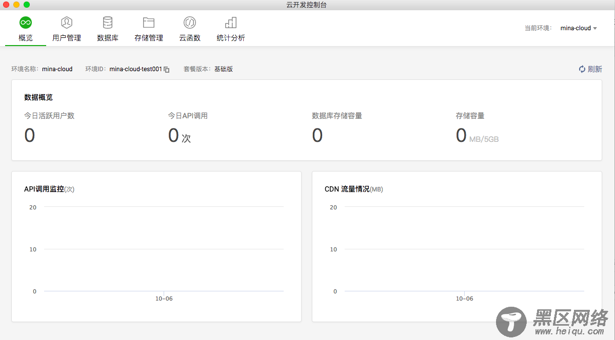Open the 用户管理 user icon
The width and height of the screenshot is (615, 340).
point(67,23)
